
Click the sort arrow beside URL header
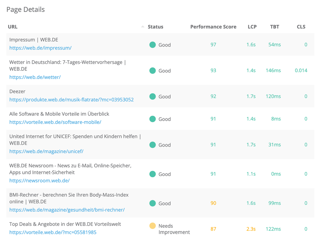(x=143, y=27)
